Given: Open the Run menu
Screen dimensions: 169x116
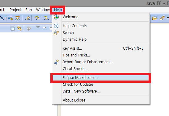Looking at the screenshot, I should coord(28,10).
